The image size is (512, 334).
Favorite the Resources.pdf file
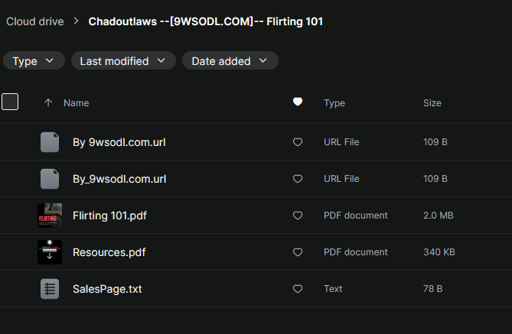[x=298, y=252]
